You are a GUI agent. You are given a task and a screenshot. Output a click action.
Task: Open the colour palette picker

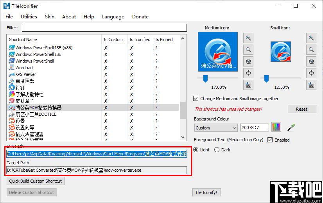[276, 127]
